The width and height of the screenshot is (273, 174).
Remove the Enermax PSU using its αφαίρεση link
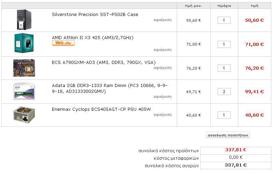pos(162,115)
